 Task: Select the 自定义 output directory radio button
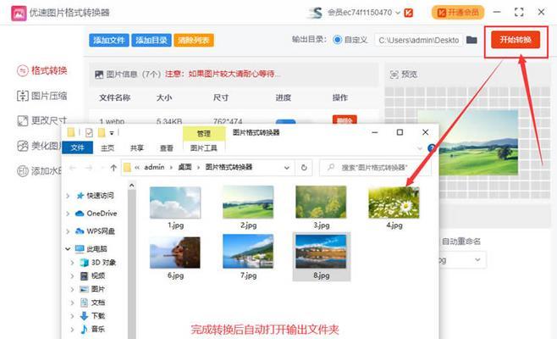338,40
